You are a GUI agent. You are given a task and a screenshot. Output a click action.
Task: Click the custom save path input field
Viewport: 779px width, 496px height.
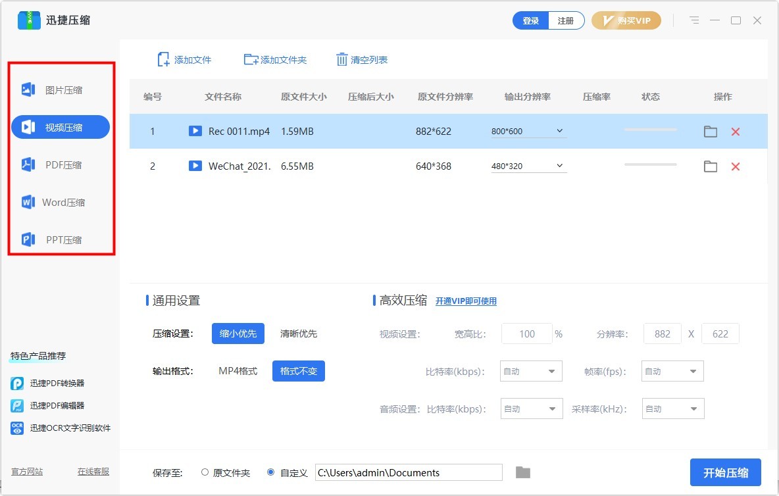pos(408,472)
